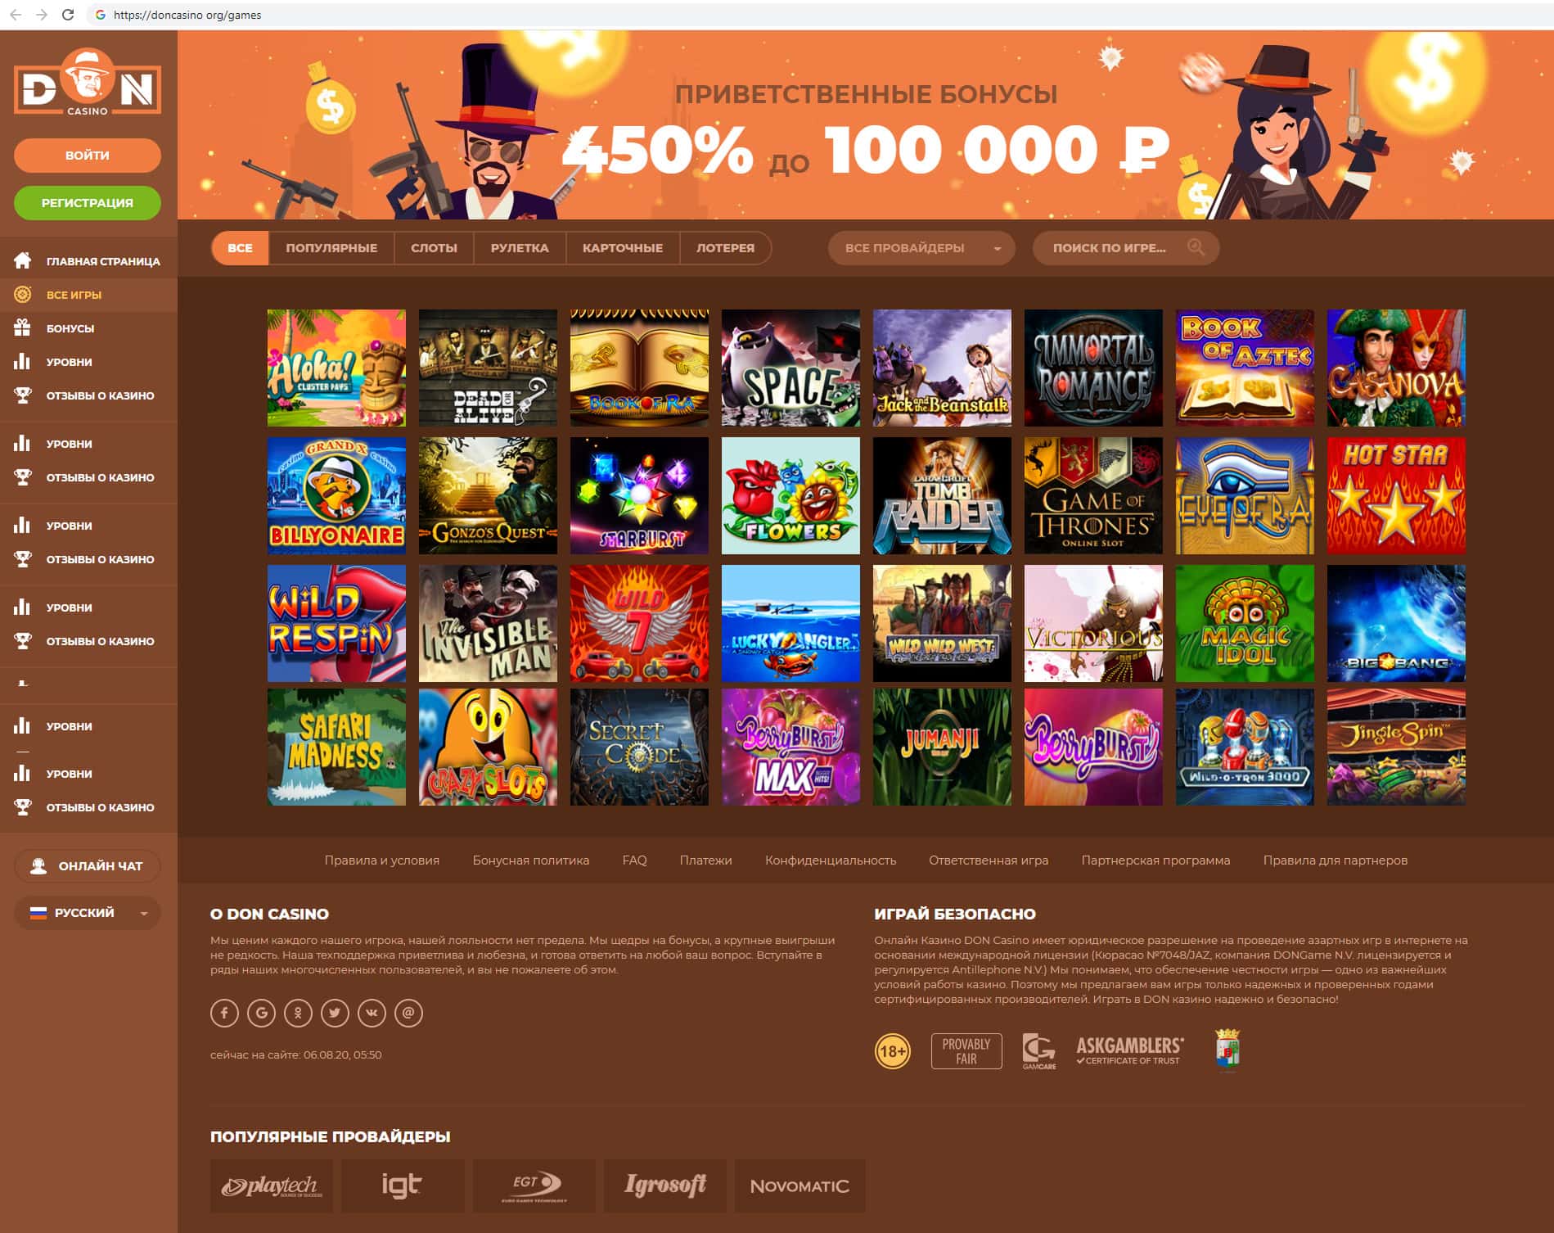Click the Поиск по игре search field
The width and height of the screenshot is (1554, 1233).
1126,248
